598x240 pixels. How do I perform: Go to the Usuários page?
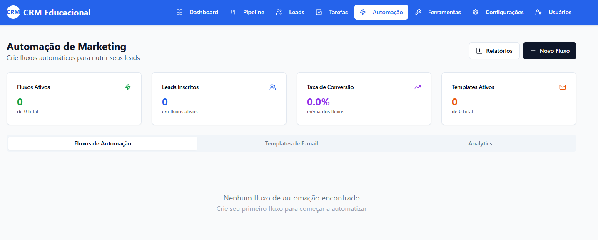click(x=553, y=12)
